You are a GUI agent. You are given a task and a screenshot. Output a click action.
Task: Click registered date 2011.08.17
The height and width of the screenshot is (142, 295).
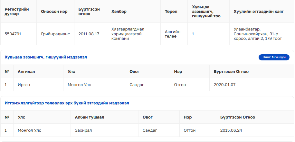coord(89,34)
